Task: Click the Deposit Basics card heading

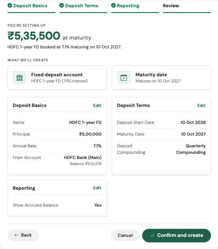Action: (30, 105)
